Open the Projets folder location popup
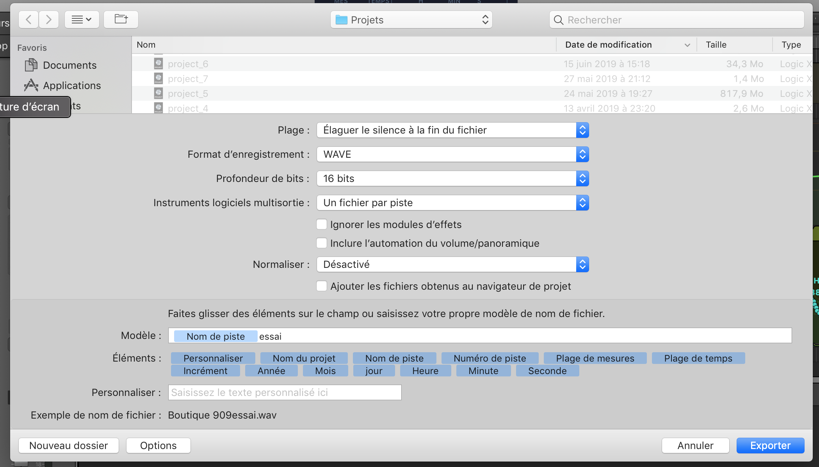This screenshot has width=819, height=467. point(411,20)
